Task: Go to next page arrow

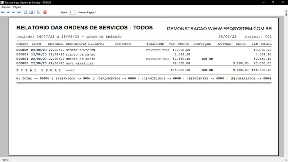Action: click(13, 12)
